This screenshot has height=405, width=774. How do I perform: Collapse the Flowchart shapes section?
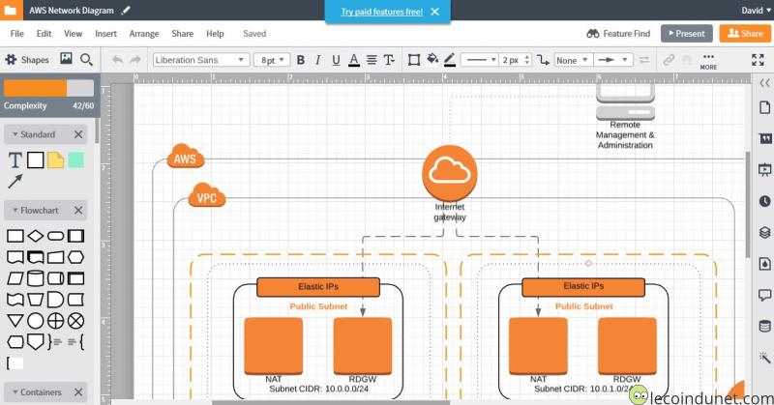coord(15,210)
